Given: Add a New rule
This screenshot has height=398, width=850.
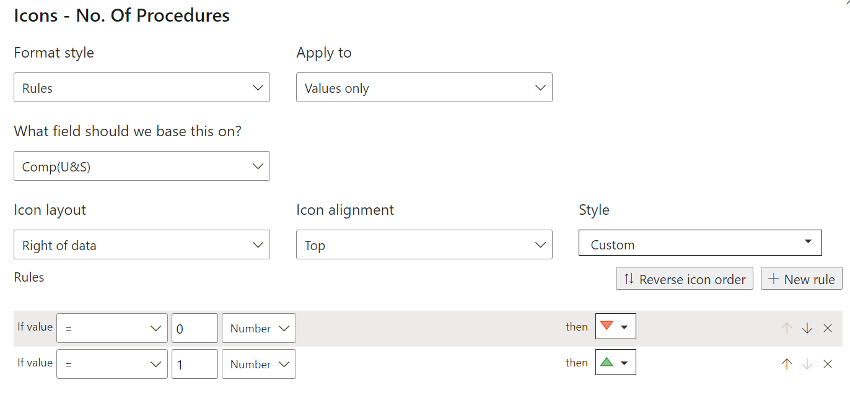Looking at the screenshot, I should pos(802,279).
